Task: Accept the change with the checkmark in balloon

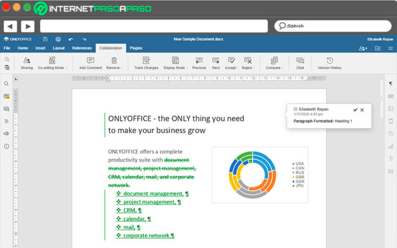Action: pyautogui.click(x=355, y=110)
